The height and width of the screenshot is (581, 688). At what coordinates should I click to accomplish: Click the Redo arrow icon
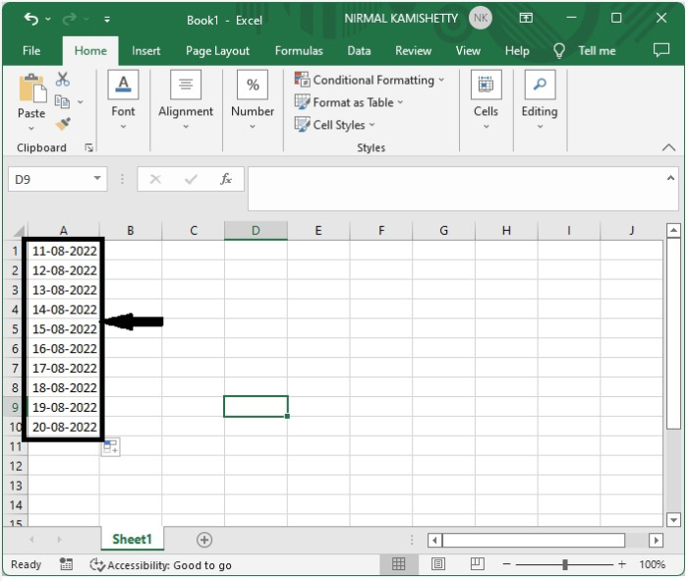coord(70,19)
